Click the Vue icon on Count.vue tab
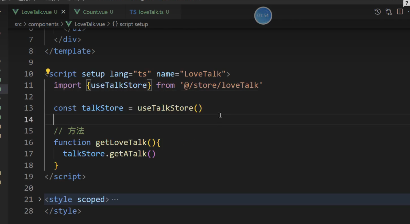410x224 pixels. (77, 12)
